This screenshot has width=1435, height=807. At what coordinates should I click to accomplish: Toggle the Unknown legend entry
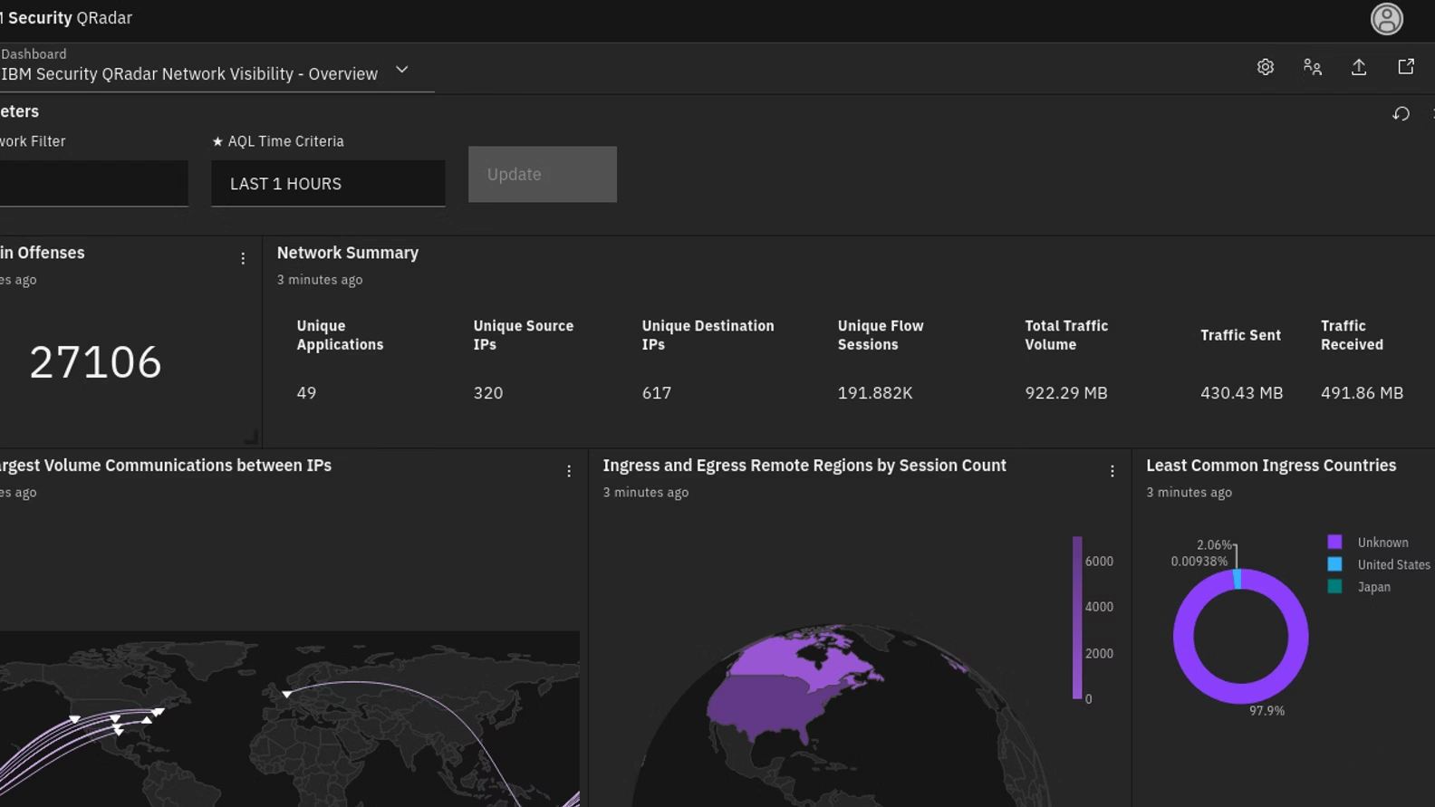coord(1382,543)
